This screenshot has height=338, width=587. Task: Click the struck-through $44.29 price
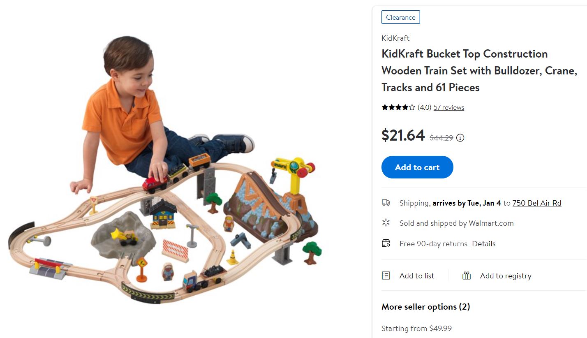coord(441,138)
